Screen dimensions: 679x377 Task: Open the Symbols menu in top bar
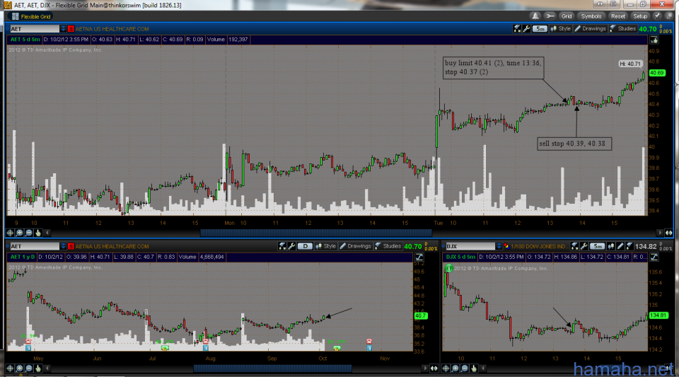591,16
